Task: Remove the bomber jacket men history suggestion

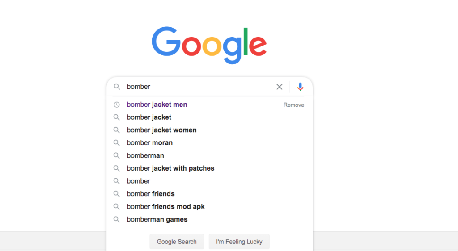Action: coord(293,105)
